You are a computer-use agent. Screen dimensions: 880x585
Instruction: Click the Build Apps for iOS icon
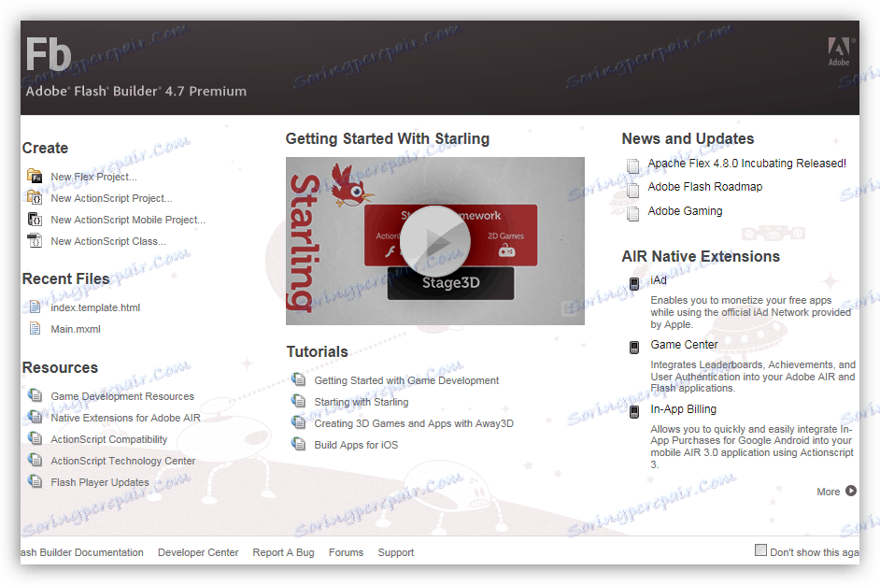click(299, 444)
